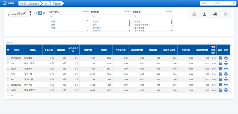238x114 pixels.
Task: Click the scrollbar thumb of 雇用形態 list
Action: click(130, 24)
